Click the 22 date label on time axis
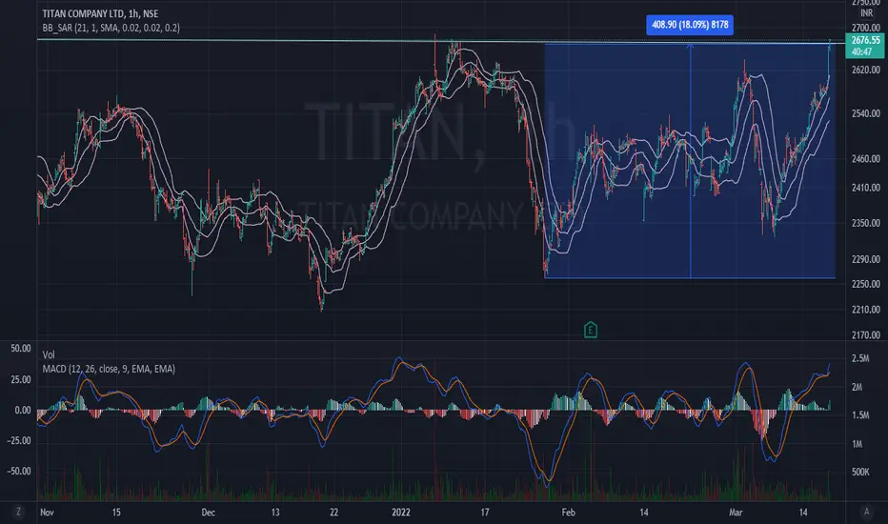Image resolution: width=888 pixels, height=524 pixels. tap(333, 513)
